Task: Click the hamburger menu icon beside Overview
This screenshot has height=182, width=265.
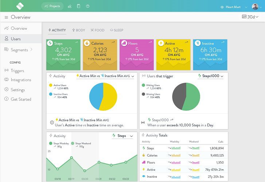Action: point(6,17)
